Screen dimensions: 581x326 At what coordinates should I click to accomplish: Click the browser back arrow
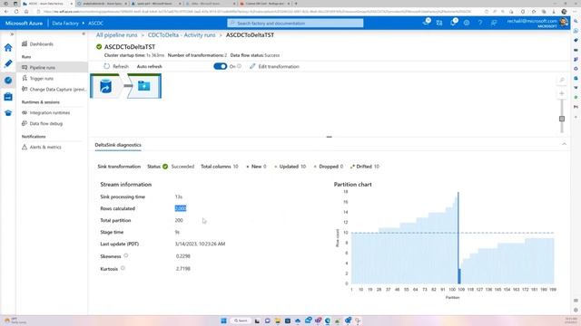[6, 12]
